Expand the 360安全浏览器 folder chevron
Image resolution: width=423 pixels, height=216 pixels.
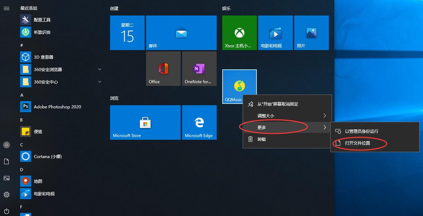coord(100,69)
